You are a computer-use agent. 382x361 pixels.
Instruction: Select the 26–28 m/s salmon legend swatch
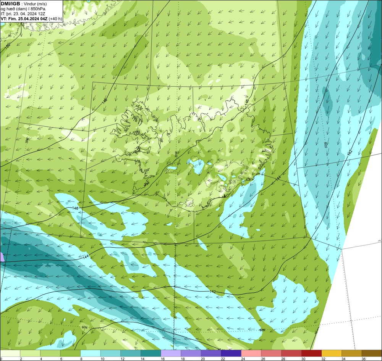(x=271, y=353)
